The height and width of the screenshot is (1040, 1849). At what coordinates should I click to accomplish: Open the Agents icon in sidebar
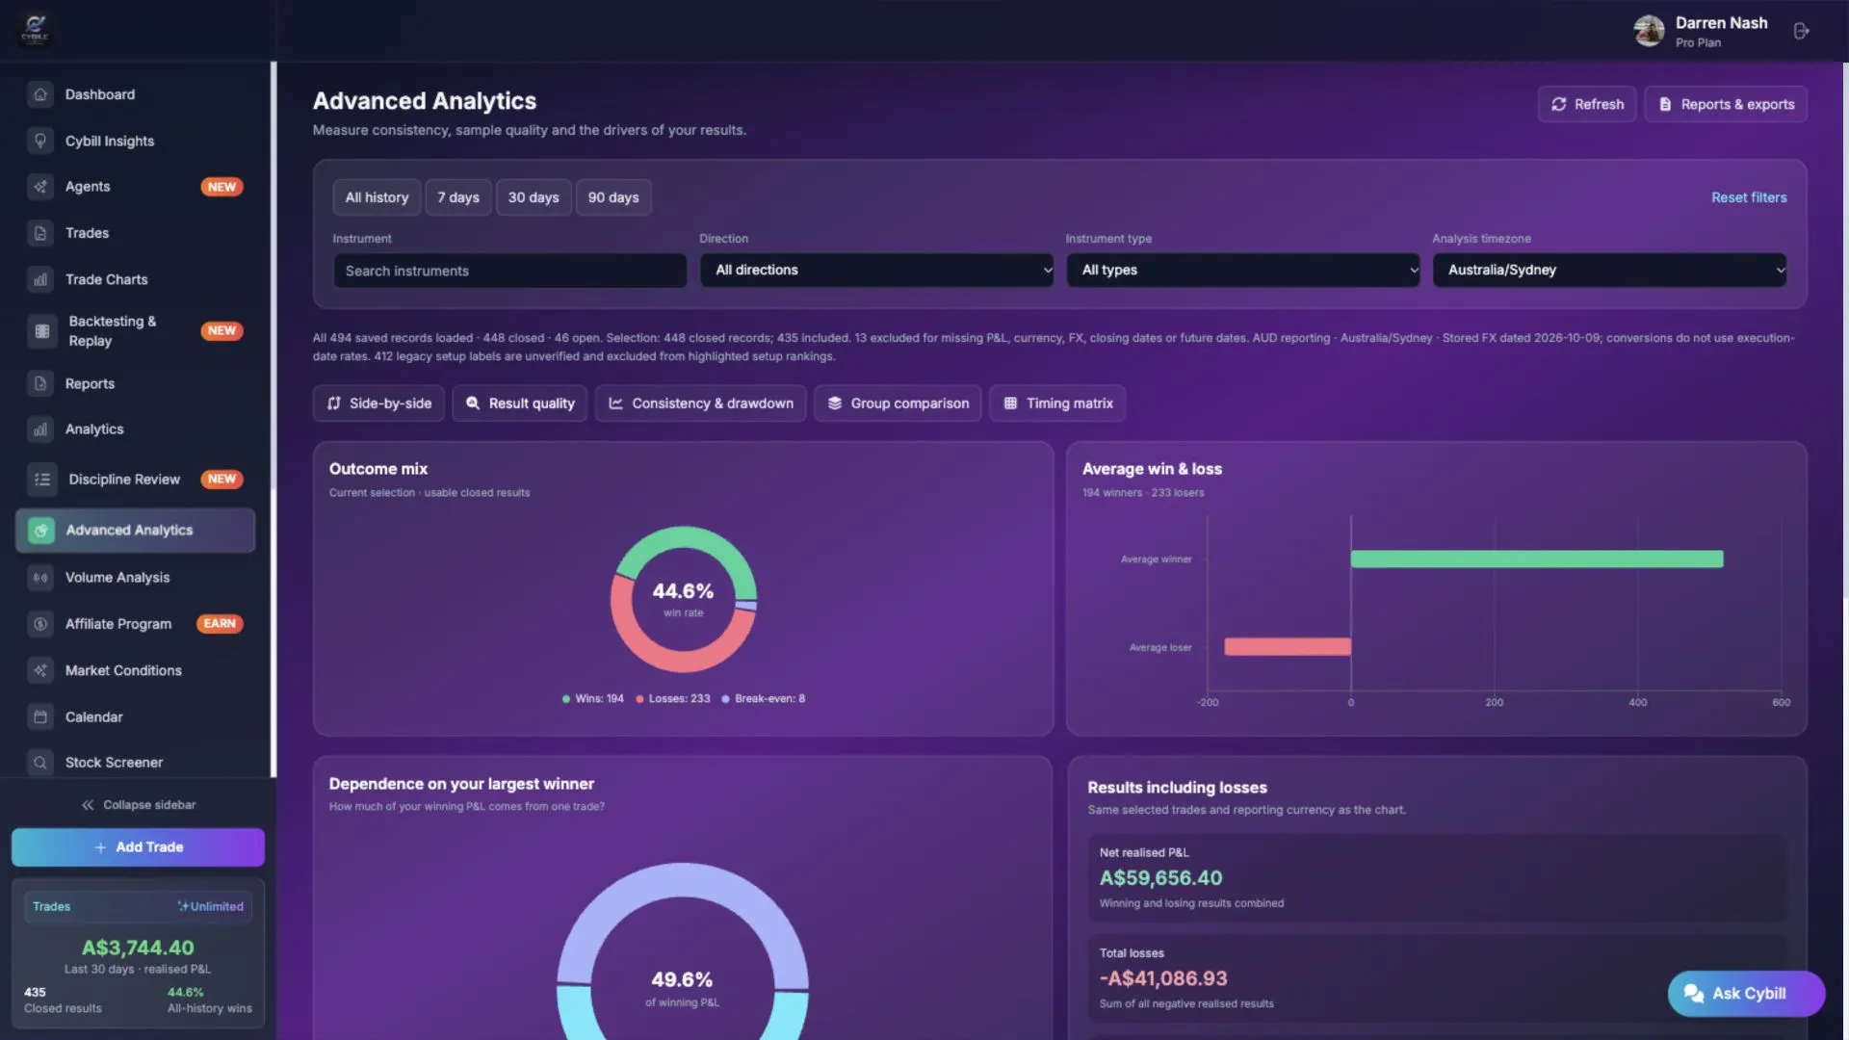coord(40,187)
